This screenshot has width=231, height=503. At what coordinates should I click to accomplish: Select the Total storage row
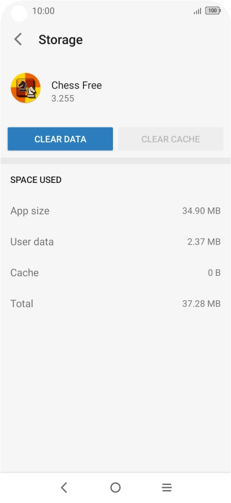point(115,304)
